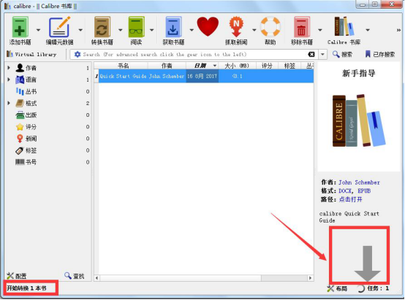Sort by 作者 author column header
The height and width of the screenshot is (300, 405).
(167, 66)
